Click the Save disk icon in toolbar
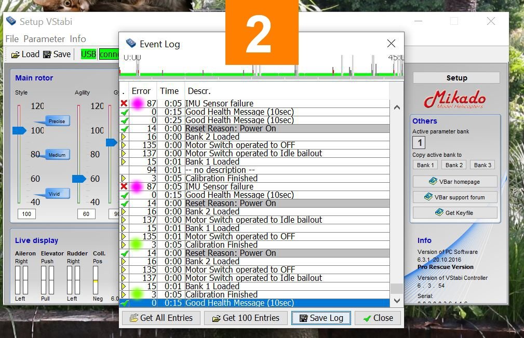Image resolution: width=524 pixels, height=338 pixels. (x=47, y=55)
